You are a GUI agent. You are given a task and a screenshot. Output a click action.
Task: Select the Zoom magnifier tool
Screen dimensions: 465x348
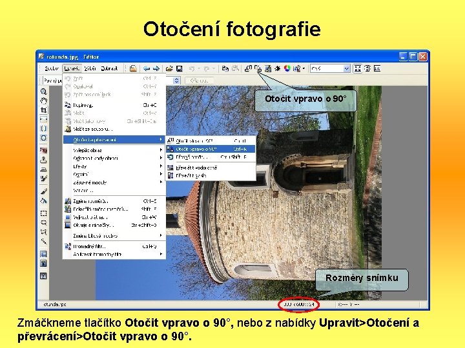(44, 92)
